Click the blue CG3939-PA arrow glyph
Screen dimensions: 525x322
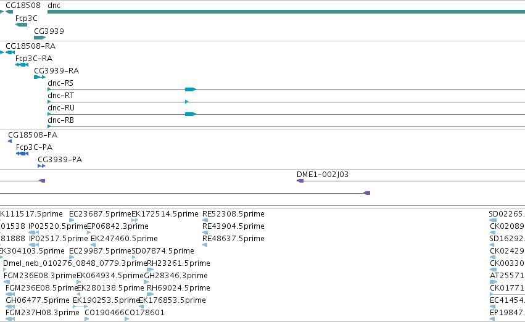click(x=41, y=166)
